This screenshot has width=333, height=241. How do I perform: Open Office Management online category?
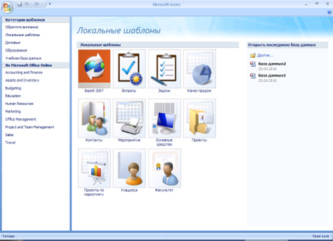[x=21, y=119]
